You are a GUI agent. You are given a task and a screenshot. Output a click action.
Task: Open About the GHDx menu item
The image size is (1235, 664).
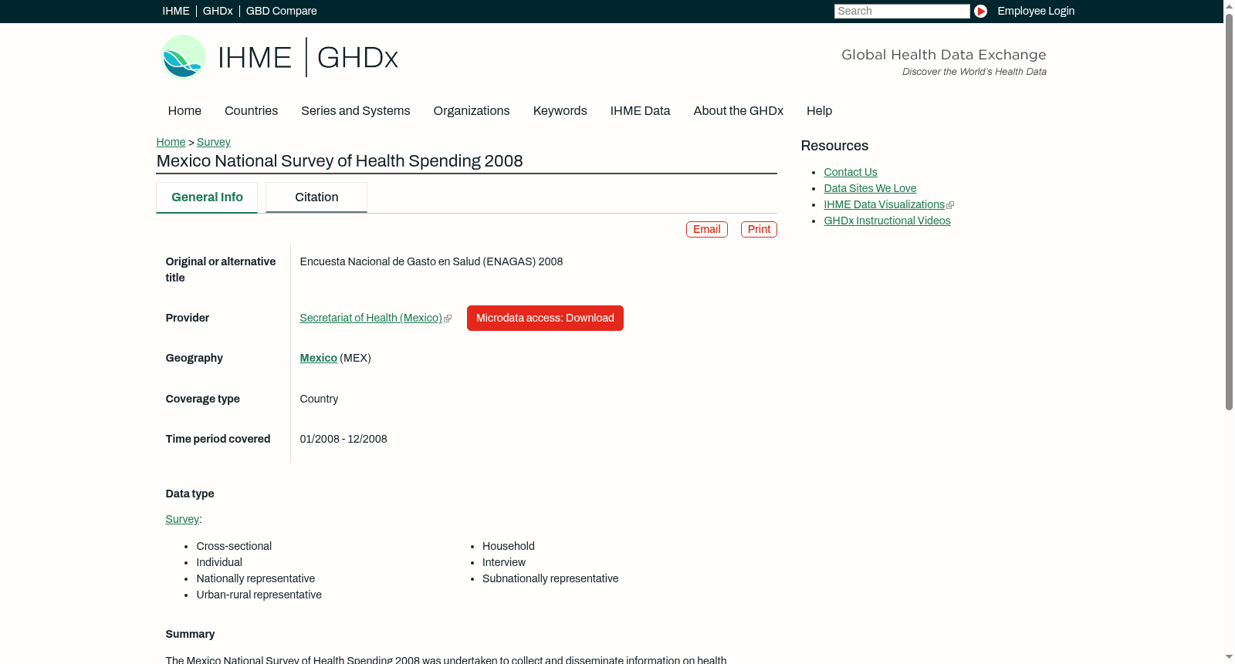(738, 111)
